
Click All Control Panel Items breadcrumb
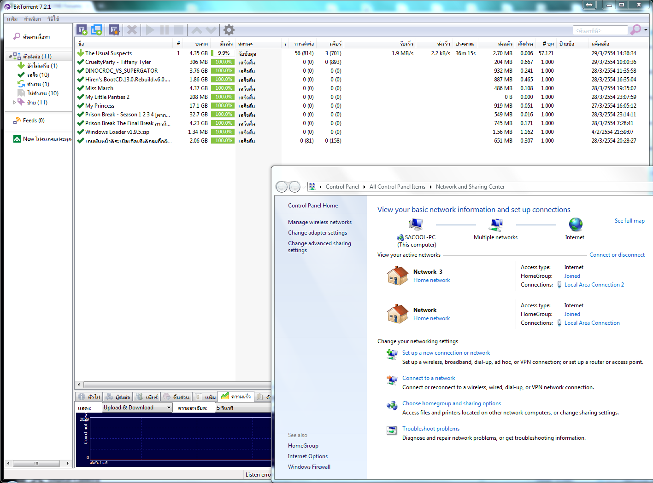(397, 187)
